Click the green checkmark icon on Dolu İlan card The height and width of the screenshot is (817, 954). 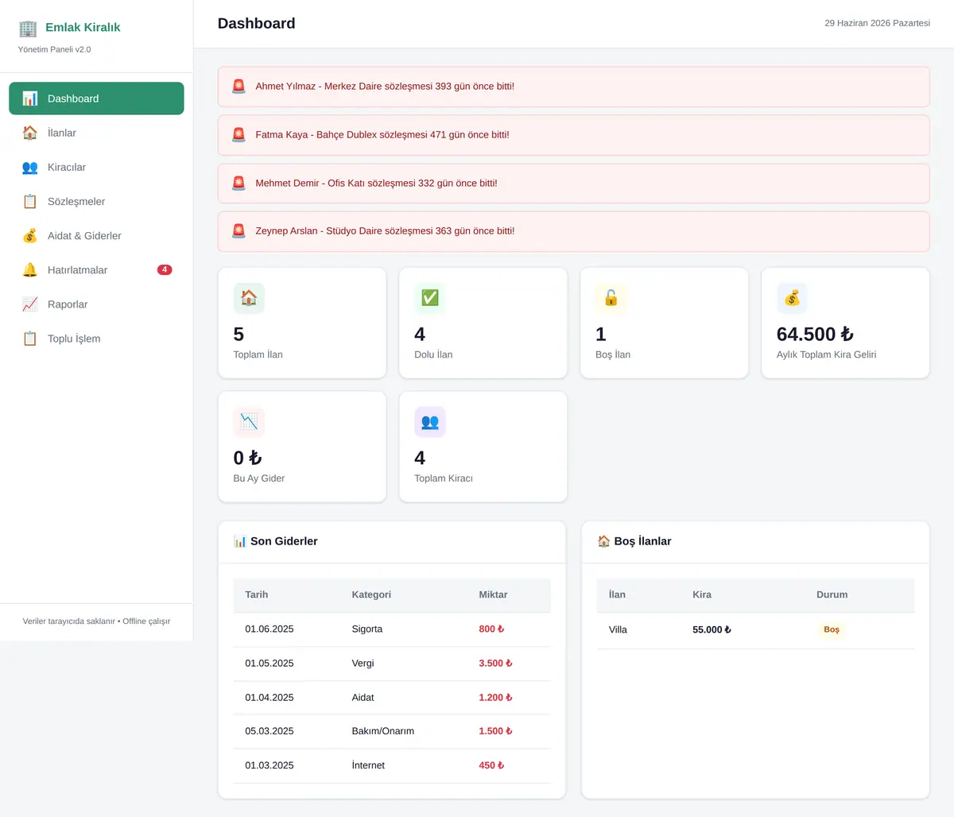click(430, 298)
